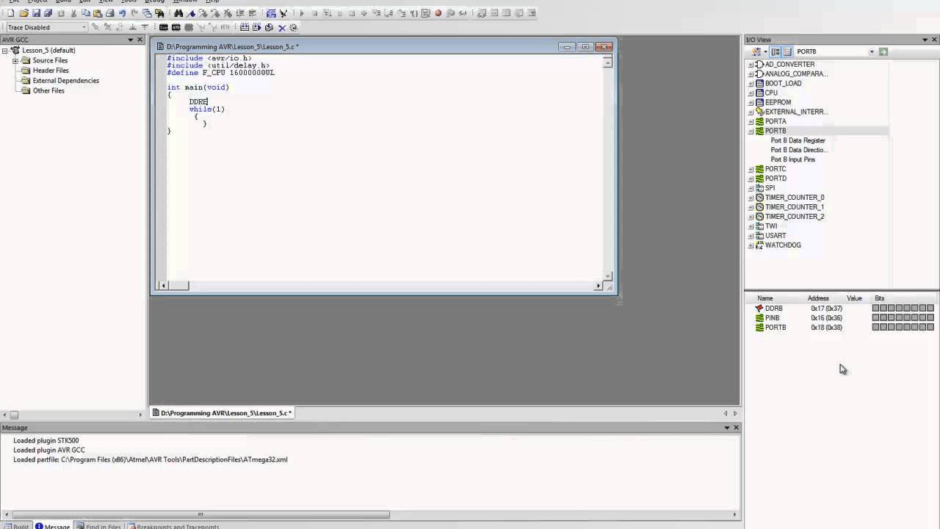This screenshot has width=940, height=529.
Task: Click the Undo arrow icon
Action: tap(122, 13)
